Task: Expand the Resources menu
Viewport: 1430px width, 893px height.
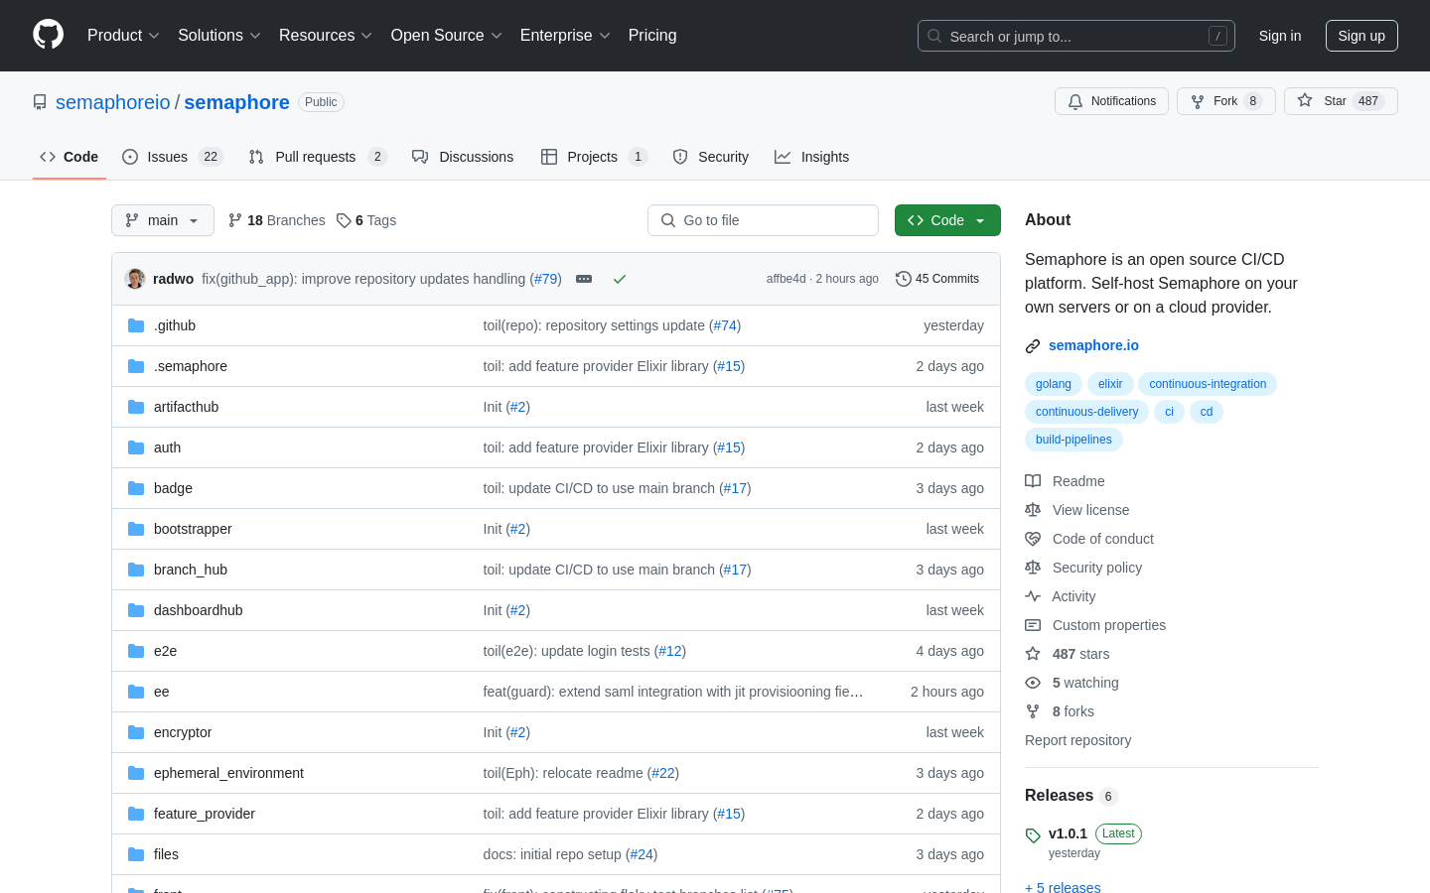Action: 326,36
